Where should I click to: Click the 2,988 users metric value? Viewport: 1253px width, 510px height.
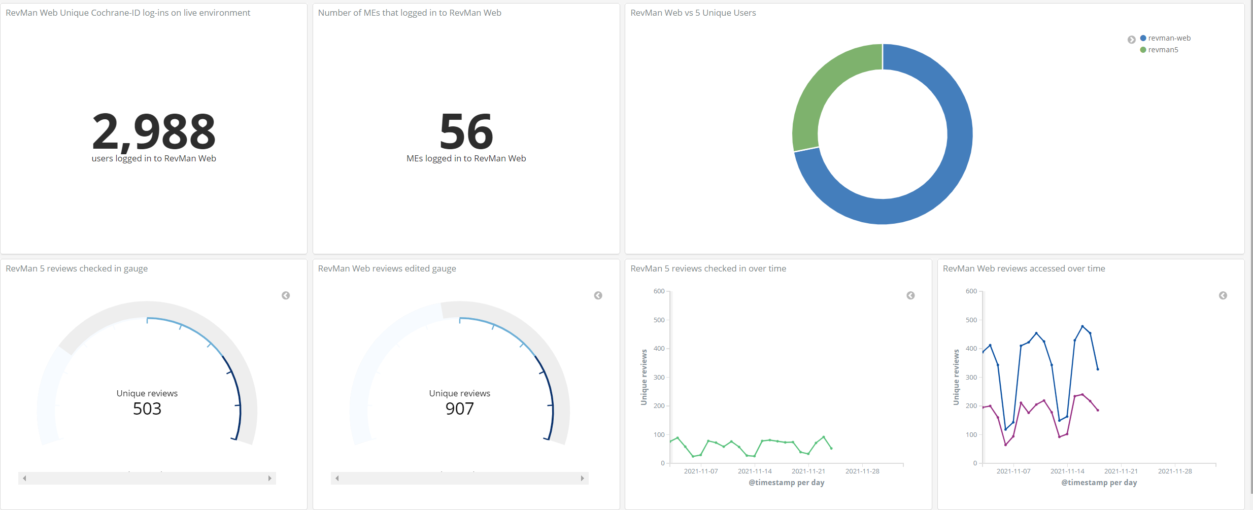tap(154, 131)
